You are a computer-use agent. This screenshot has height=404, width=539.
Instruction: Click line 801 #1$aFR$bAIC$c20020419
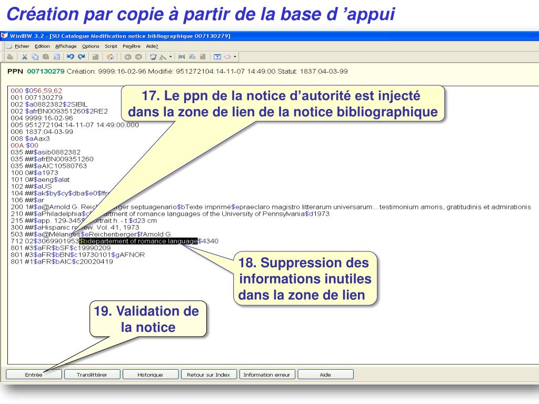[62, 262]
